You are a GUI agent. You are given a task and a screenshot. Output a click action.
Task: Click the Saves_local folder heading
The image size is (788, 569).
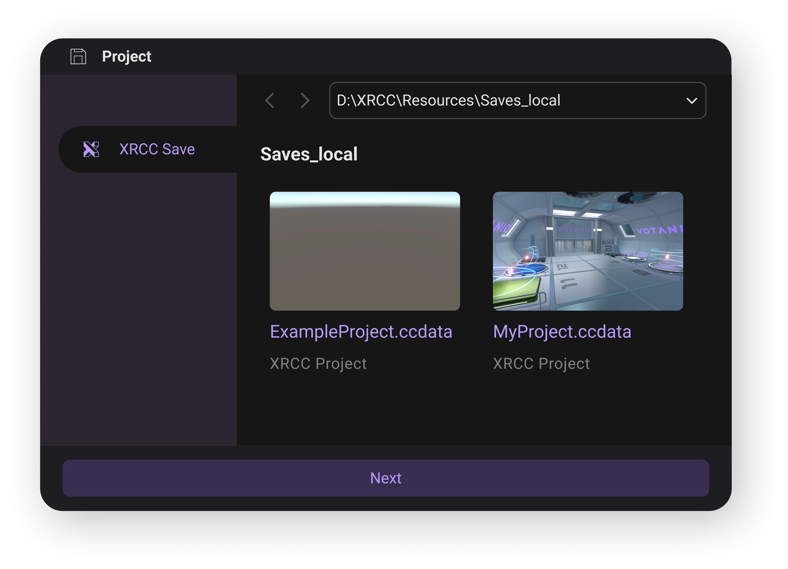[x=308, y=154]
